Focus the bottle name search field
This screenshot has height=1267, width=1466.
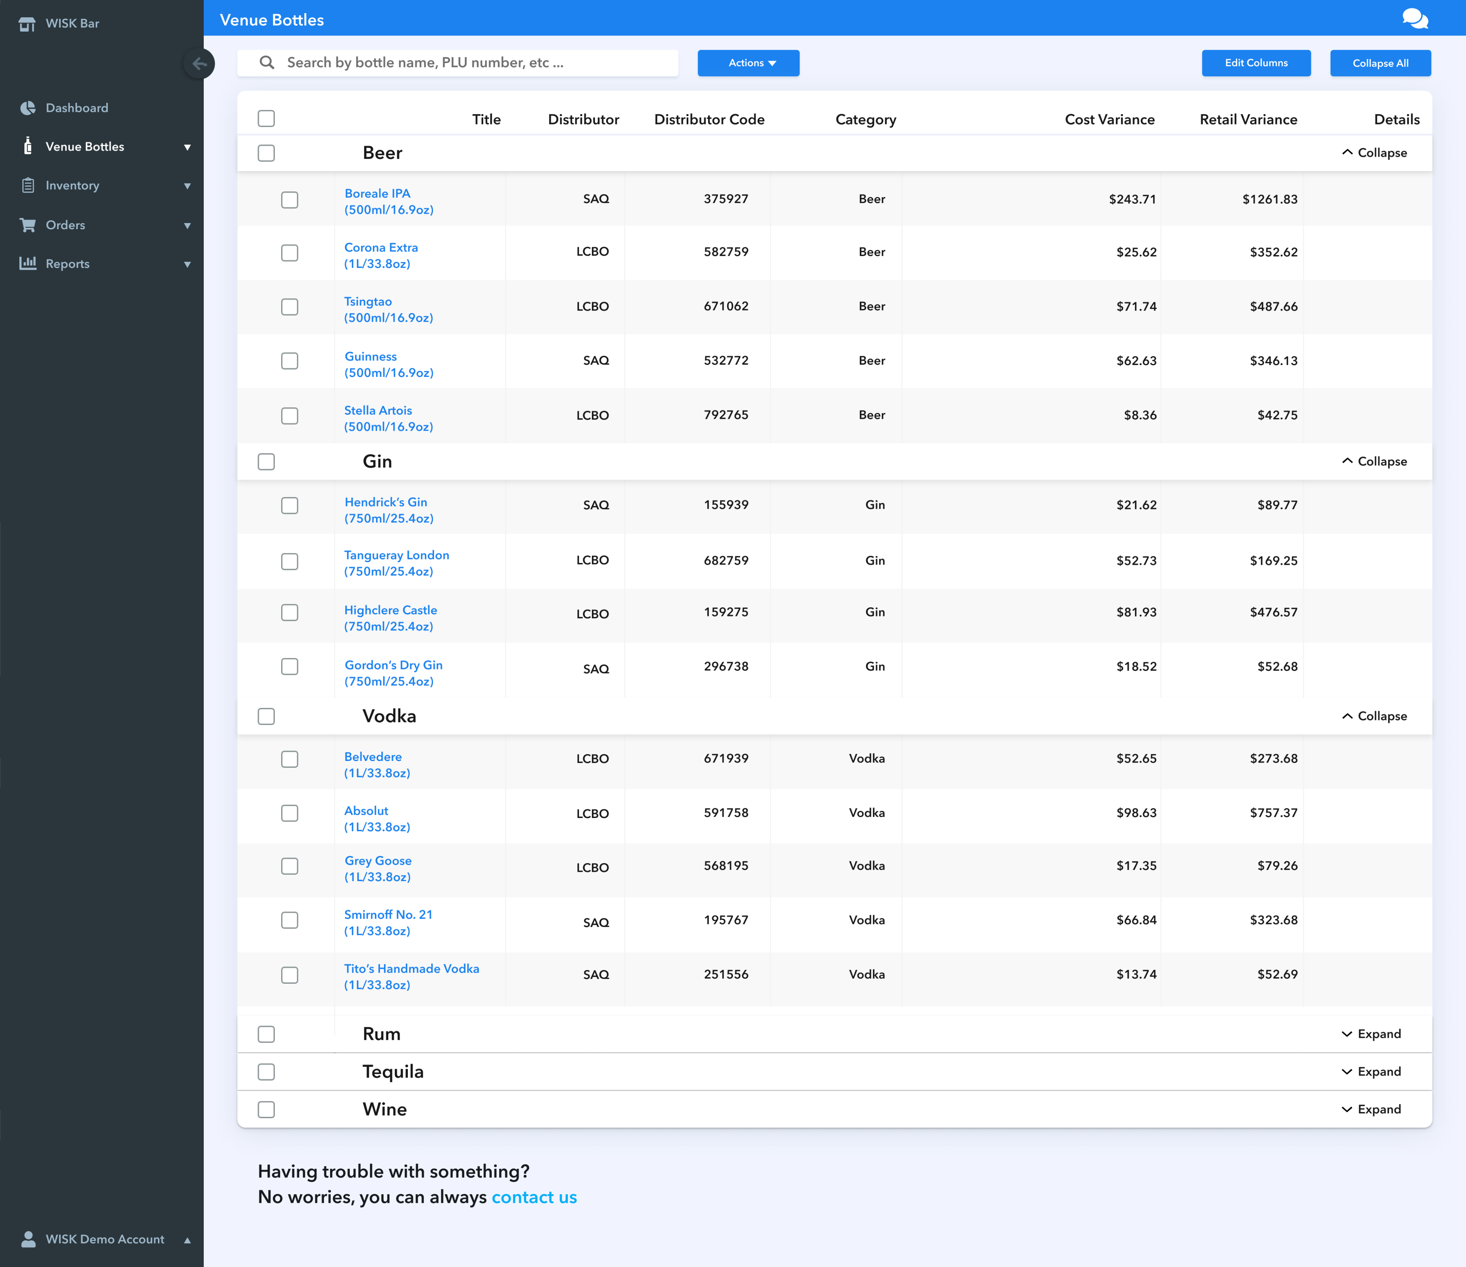(x=458, y=63)
